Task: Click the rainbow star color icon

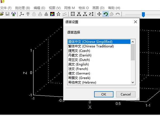Action: click(x=52, y=14)
